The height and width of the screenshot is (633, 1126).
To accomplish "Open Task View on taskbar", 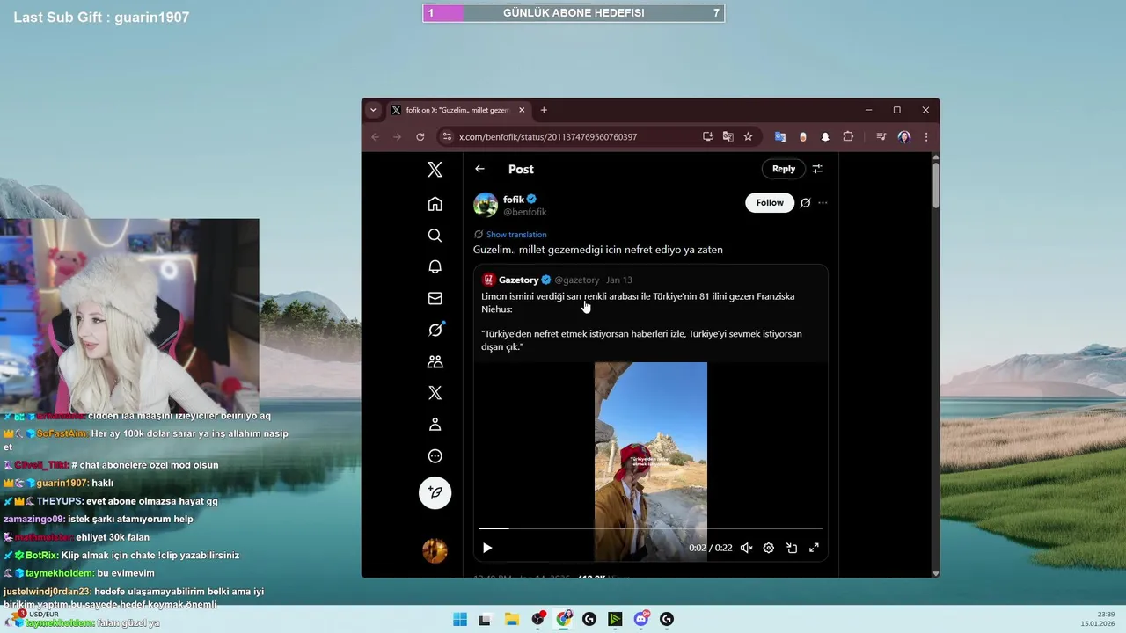I will coord(485,619).
